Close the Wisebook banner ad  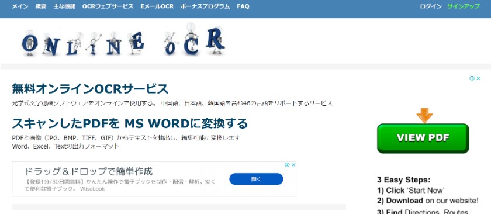pos(293,165)
